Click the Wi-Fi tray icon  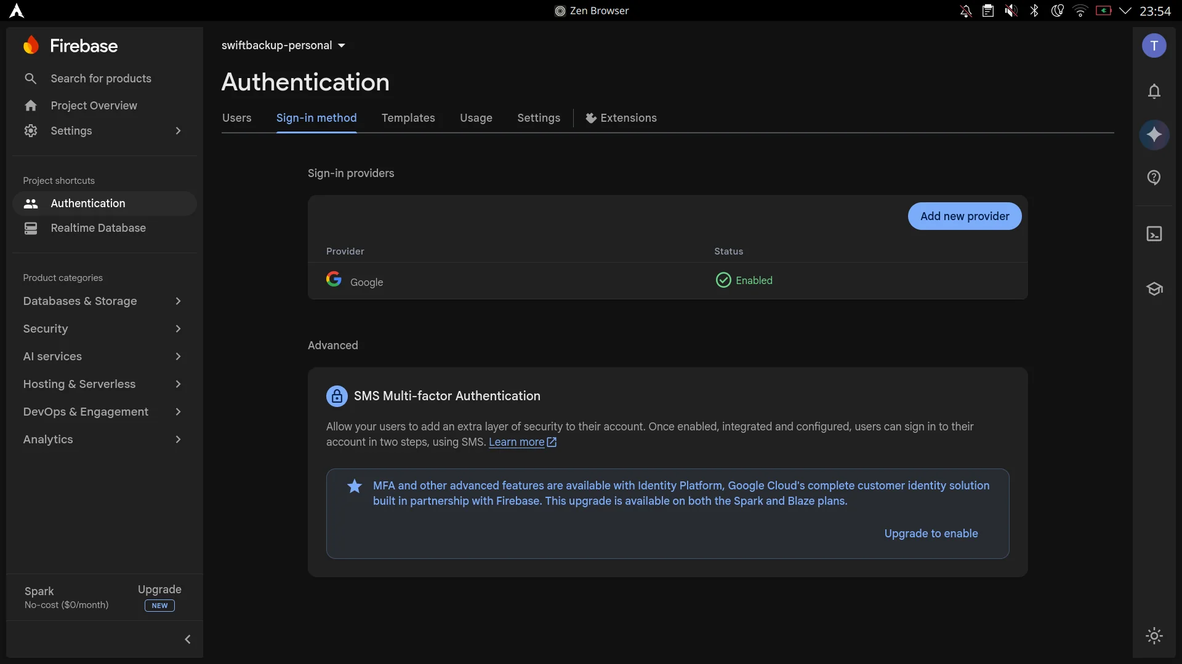tap(1080, 10)
